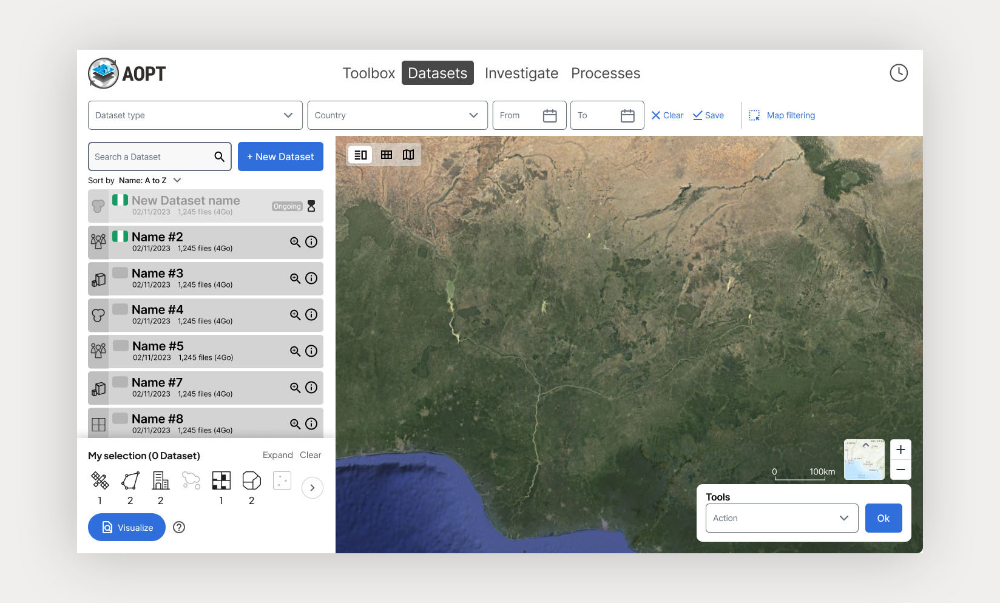Click the New Dataset button

(280, 157)
